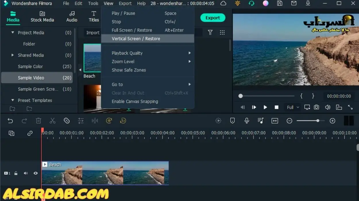
Task: Add a marker with the shield icon
Action: [233, 121]
